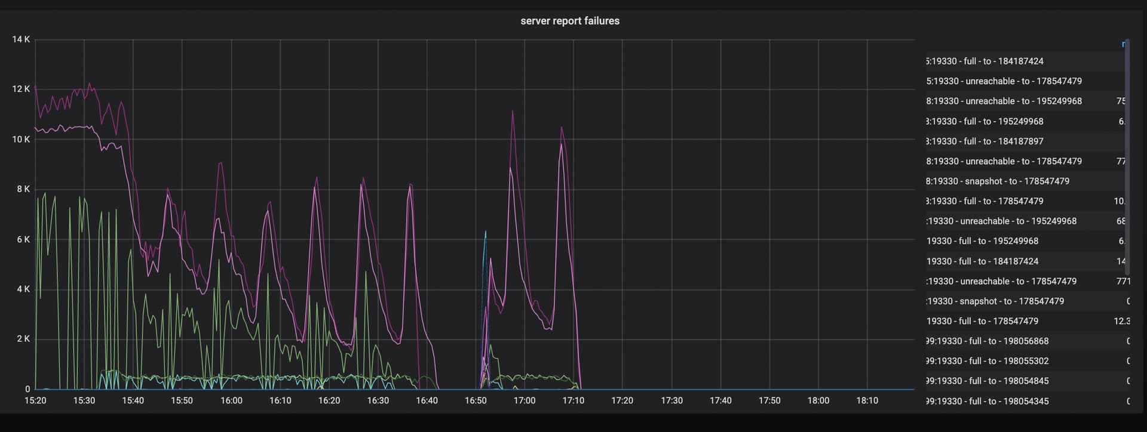Click the '17:10' time axis label
Screen dimensions: 1147x432
[573, 400]
